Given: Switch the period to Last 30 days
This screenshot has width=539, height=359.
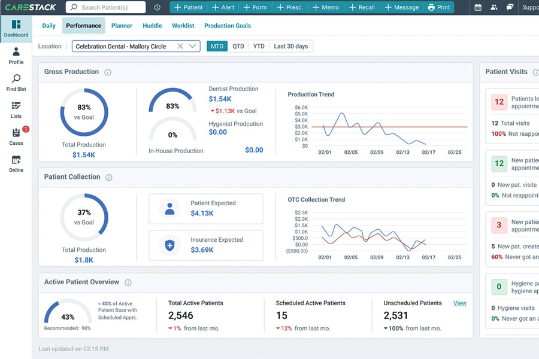Looking at the screenshot, I should pyautogui.click(x=291, y=47).
